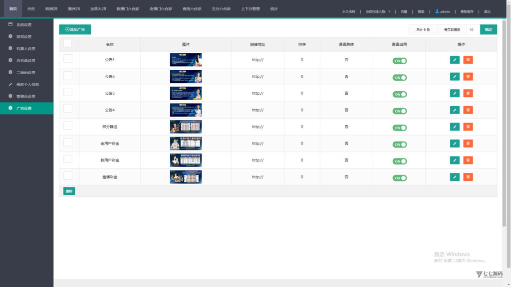Click the 删除 button below the table
This screenshot has height=287, width=511.
click(x=69, y=191)
